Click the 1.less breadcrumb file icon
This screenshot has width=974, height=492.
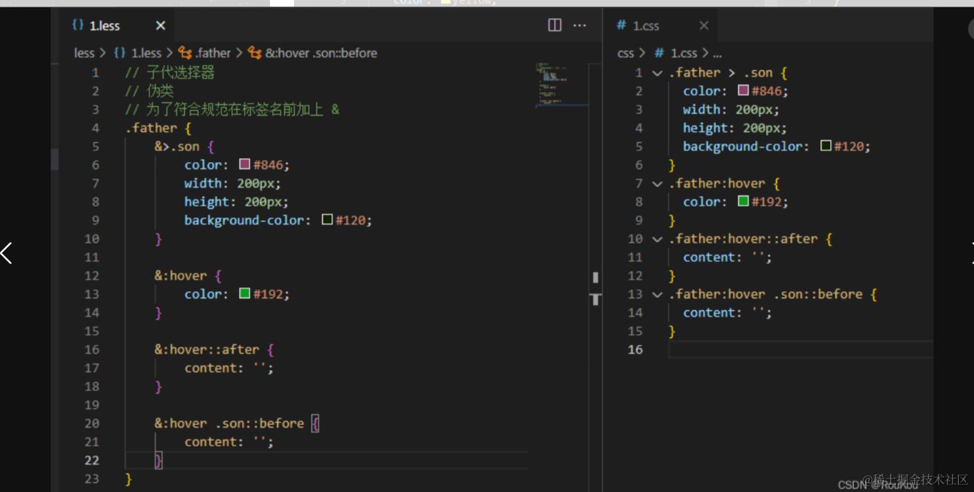pyautogui.click(x=120, y=53)
